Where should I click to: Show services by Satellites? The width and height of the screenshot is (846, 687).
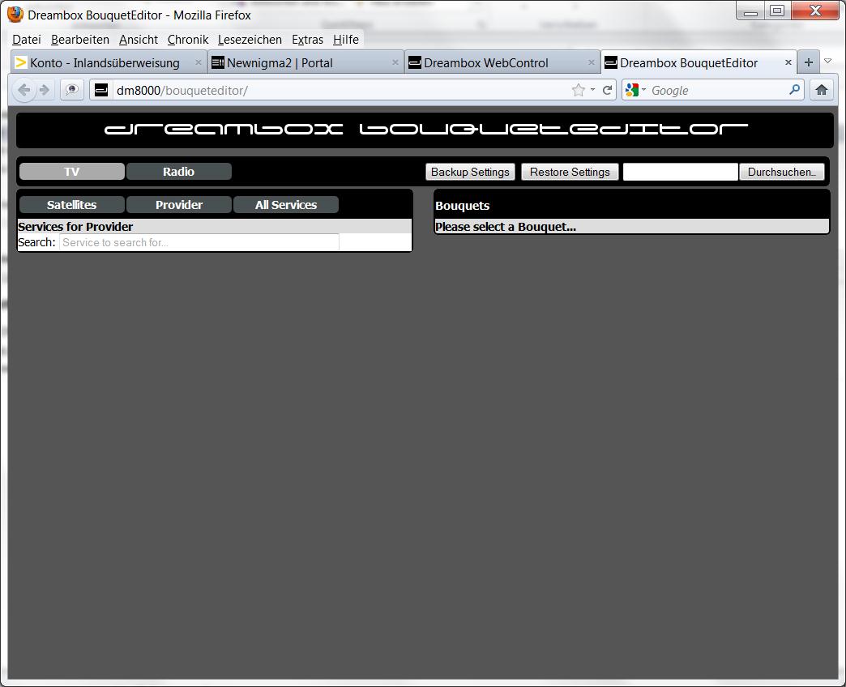tap(72, 205)
